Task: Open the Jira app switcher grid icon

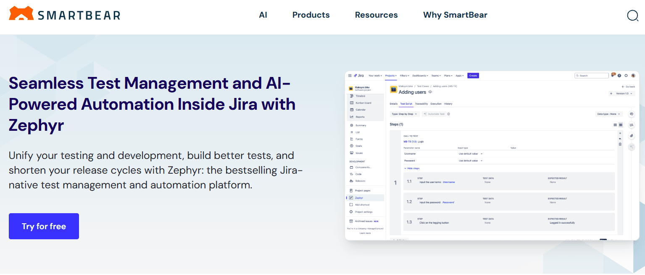Action: tap(350, 76)
